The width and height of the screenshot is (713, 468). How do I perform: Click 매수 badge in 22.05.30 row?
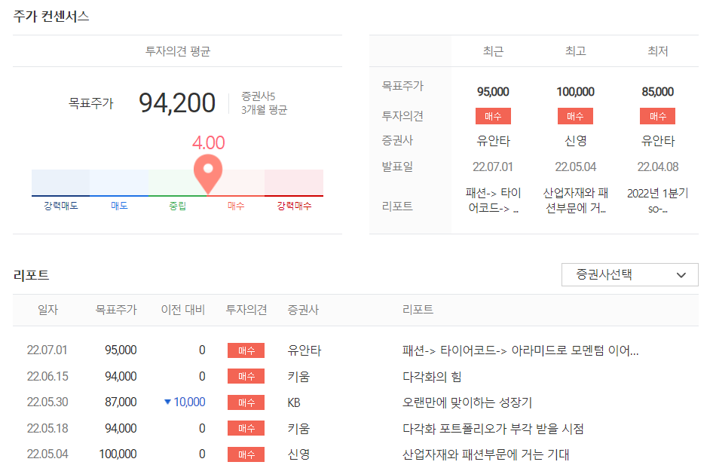[246, 402]
